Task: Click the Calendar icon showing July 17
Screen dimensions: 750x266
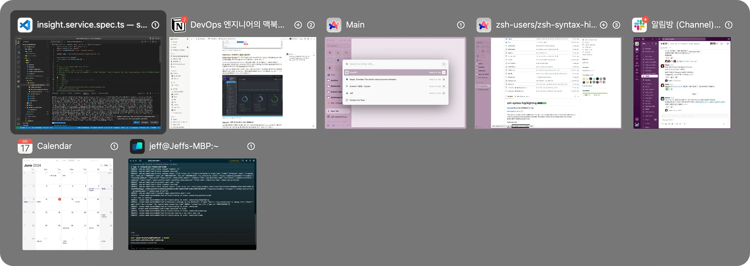Action: (25, 146)
